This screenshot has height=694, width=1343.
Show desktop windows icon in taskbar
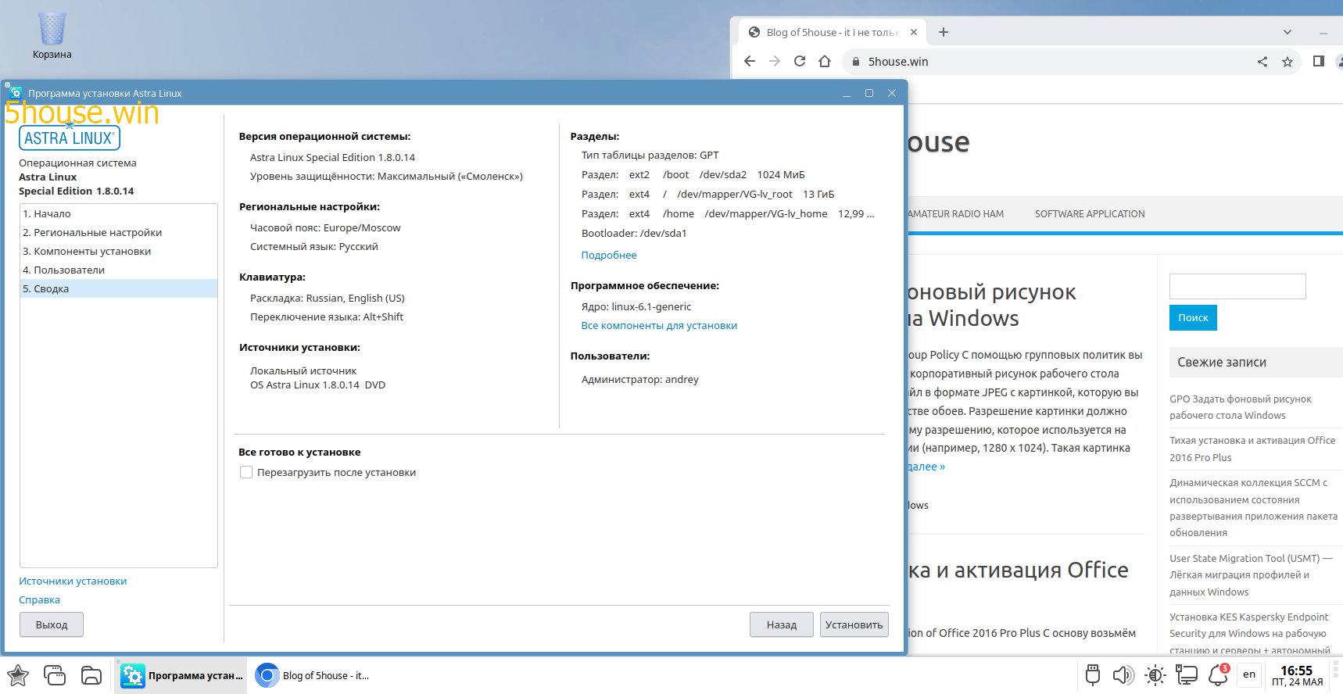(x=55, y=675)
